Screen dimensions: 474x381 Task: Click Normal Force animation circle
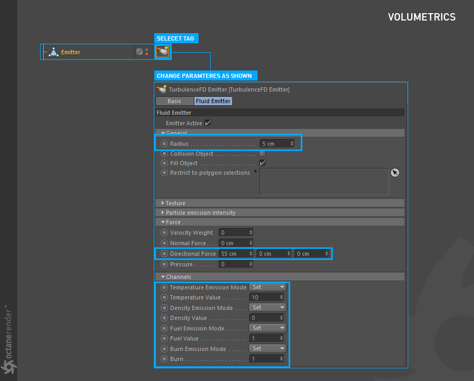click(164, 243)
